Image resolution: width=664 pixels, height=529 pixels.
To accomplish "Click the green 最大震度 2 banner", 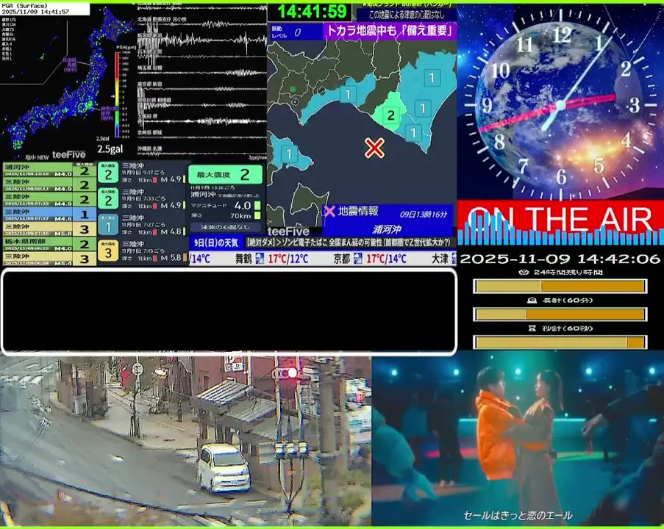I will [x=225, y=174].
